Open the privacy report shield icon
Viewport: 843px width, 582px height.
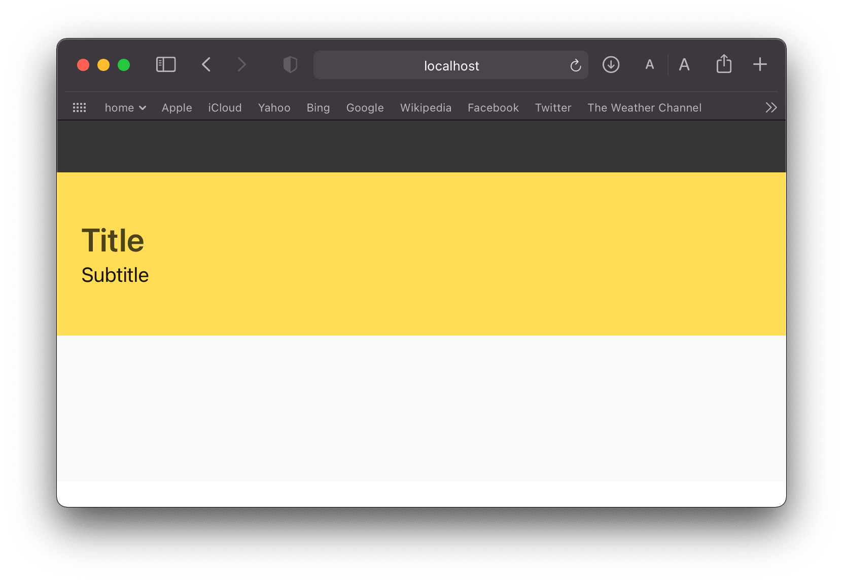point(290,65)
